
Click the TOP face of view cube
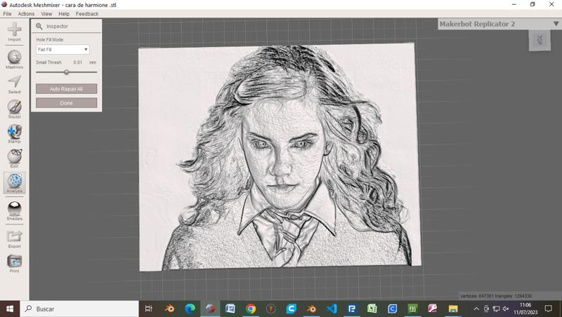coord(540,40)
